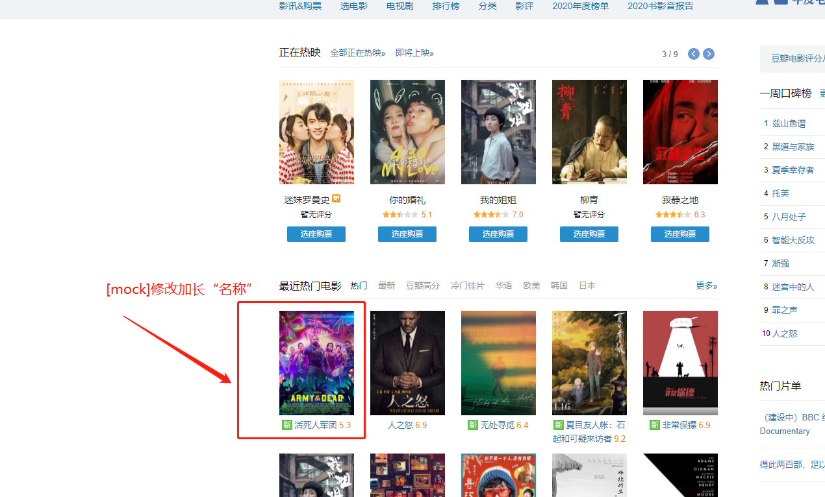Screen dimensions: 825x497
Task: Open 得此两百部 片单 link
Action: click(793, 465)
